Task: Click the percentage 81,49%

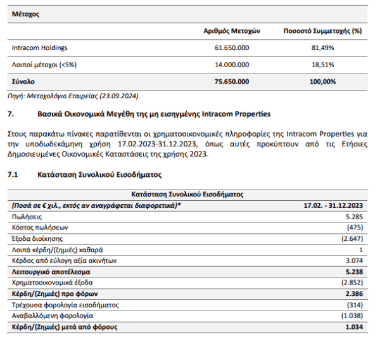Action: 322,48
